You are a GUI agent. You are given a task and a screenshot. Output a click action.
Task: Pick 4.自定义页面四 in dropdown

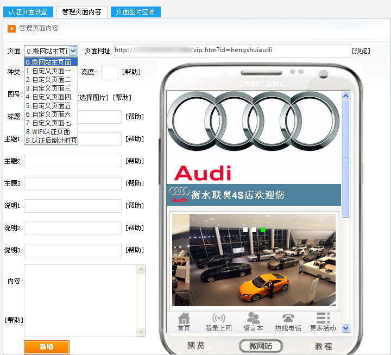coord(51,97)
